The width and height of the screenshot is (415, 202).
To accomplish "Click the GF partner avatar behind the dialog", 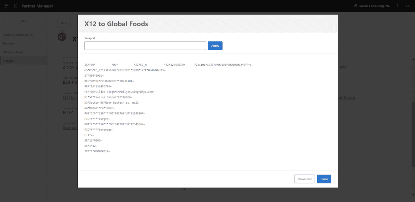I will tap(62, 36).
